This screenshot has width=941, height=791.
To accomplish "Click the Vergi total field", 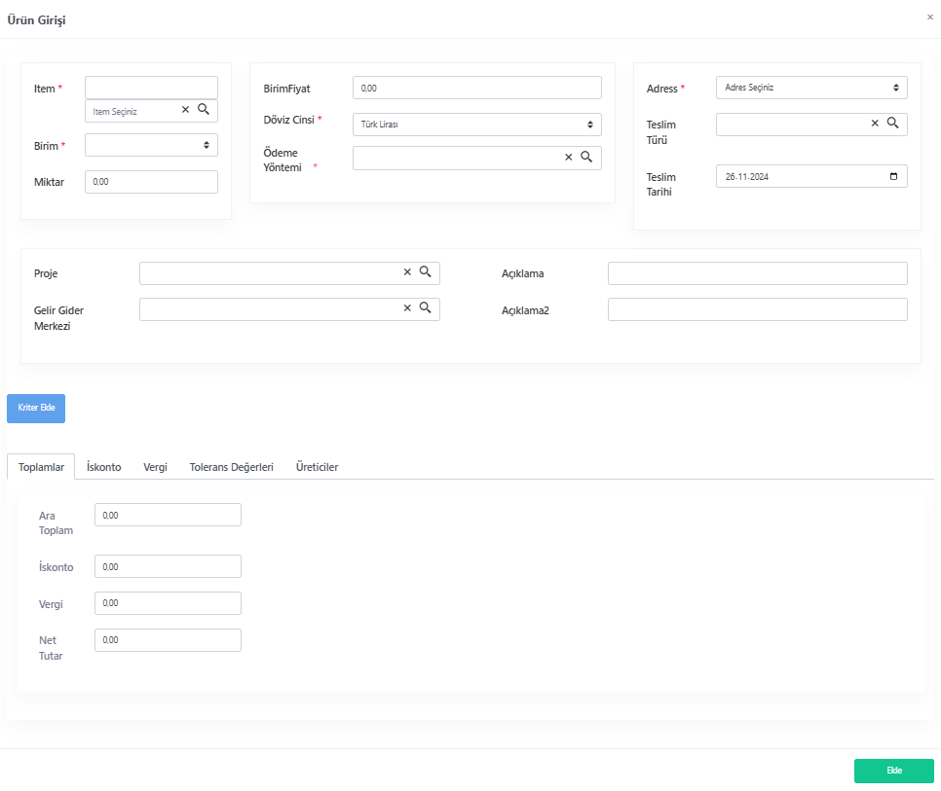I will point(168,603).
